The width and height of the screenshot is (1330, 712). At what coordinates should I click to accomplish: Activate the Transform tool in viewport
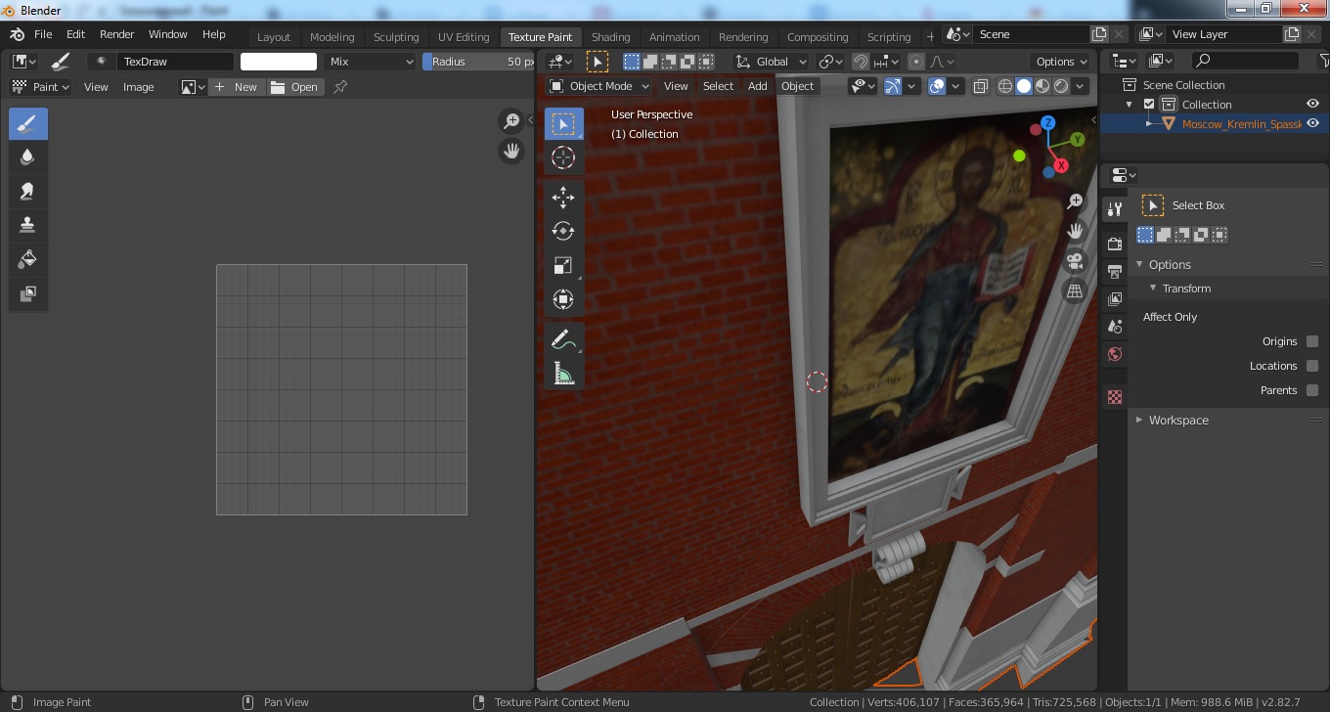coord(563,299)
